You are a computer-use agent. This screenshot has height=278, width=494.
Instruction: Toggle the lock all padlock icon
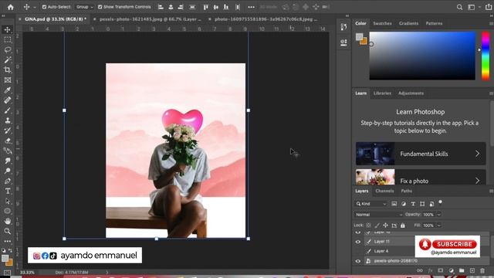tap(403, 225)
